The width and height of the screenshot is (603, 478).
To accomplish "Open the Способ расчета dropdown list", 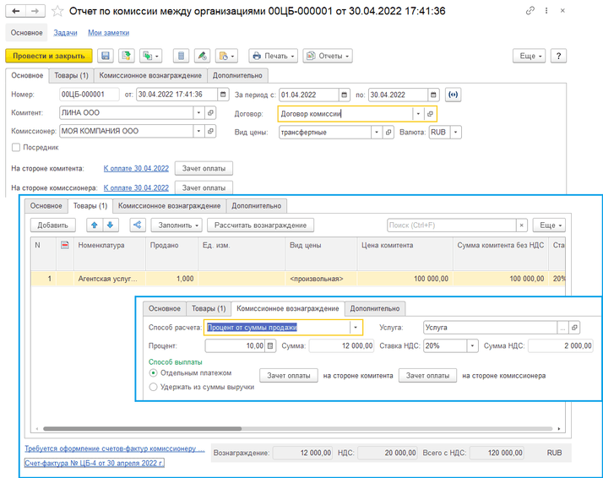I will 356,327.
